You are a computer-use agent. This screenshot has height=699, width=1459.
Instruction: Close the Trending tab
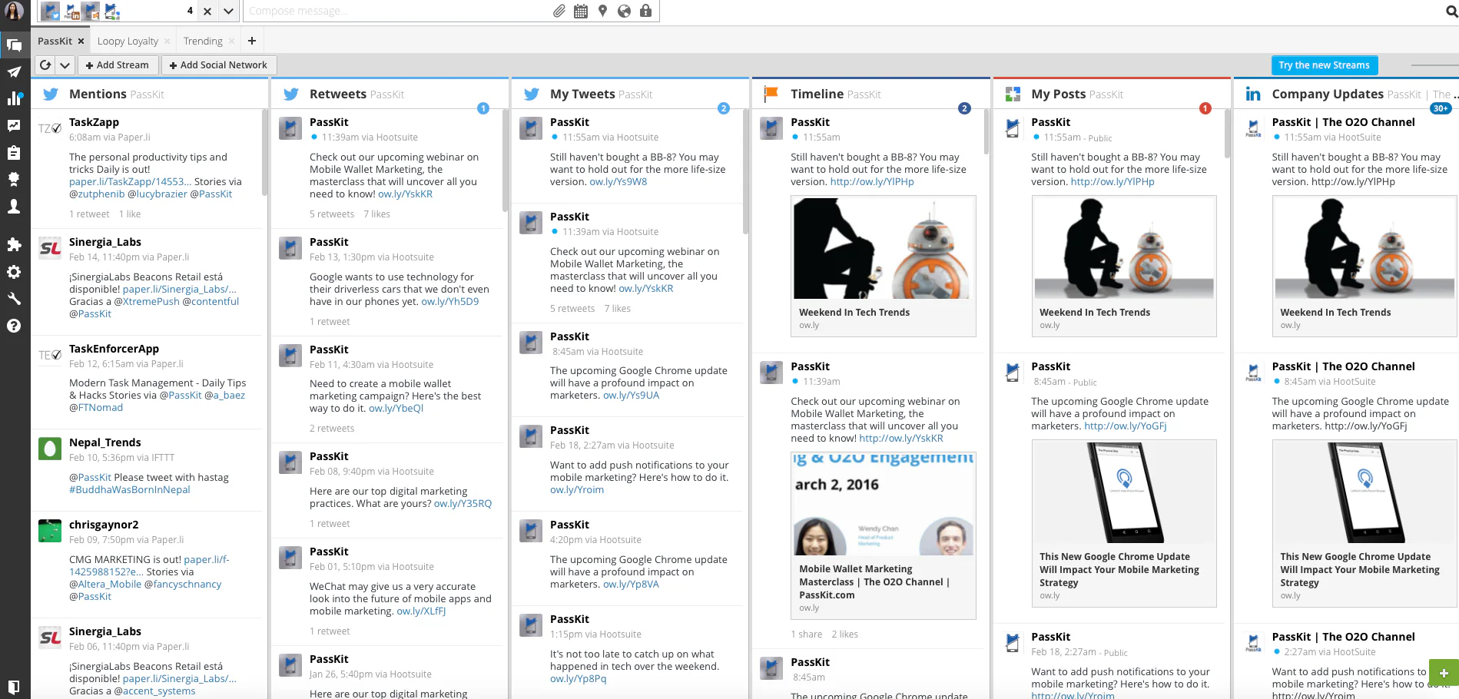[x=230, y=41]
